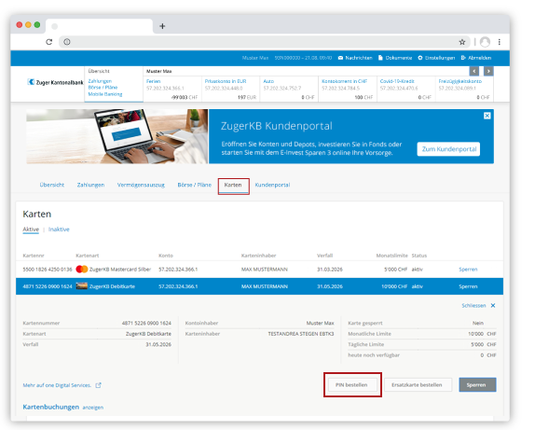Open the Freizügigkeitskonto account

click(x=465, y=89)
